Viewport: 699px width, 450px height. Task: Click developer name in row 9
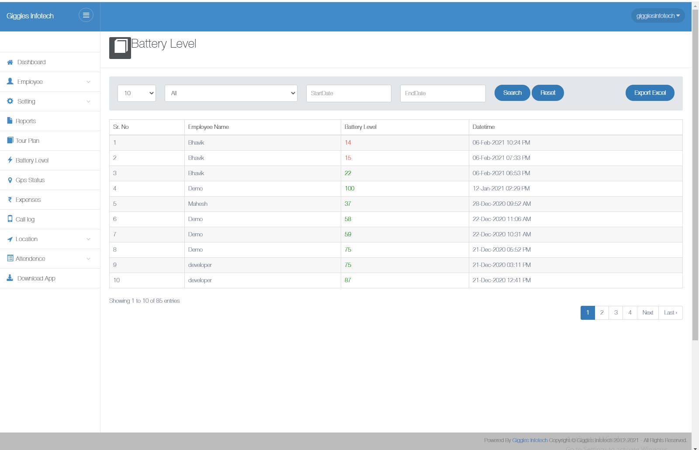coord(200,265)
